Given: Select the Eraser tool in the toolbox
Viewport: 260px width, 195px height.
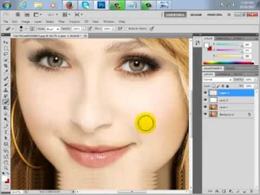Looking at the screenshot, I should tap(6, 102).
